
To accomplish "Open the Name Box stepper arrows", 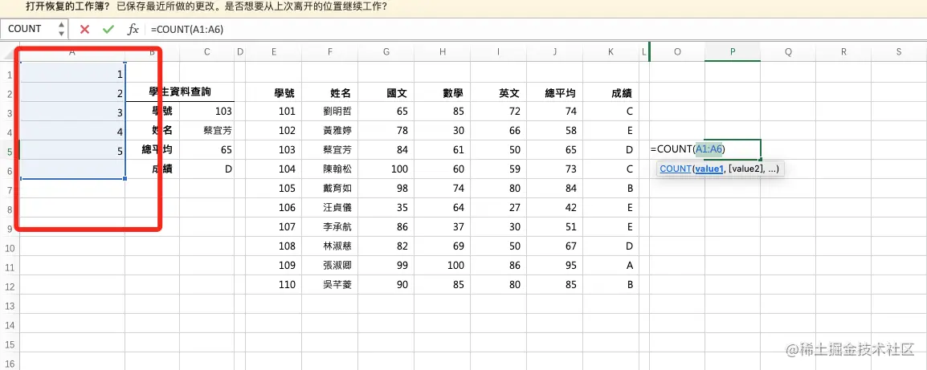I will [x=62, y=29].
